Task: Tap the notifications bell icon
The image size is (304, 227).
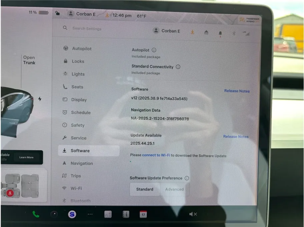Action: click(x=220, y=33)
